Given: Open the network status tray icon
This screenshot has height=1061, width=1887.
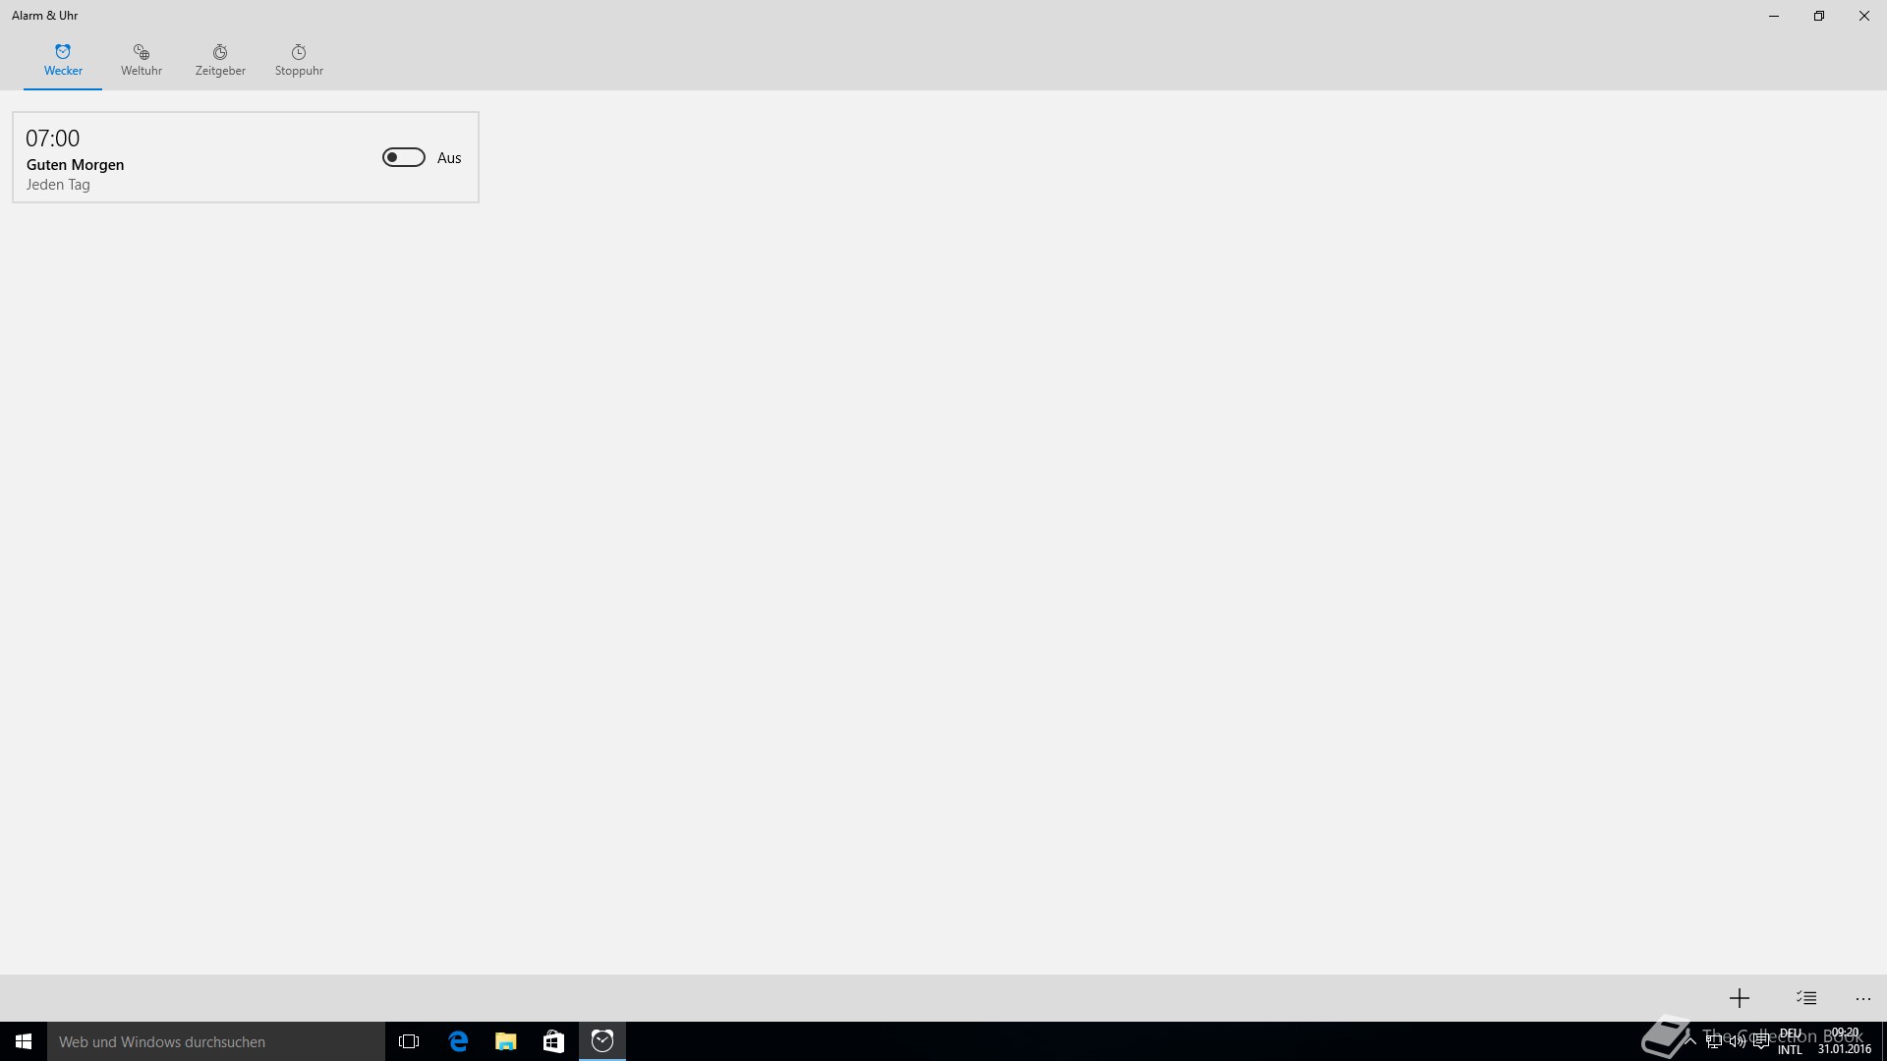Looking at the screenshot, I should [1714, 1041].
